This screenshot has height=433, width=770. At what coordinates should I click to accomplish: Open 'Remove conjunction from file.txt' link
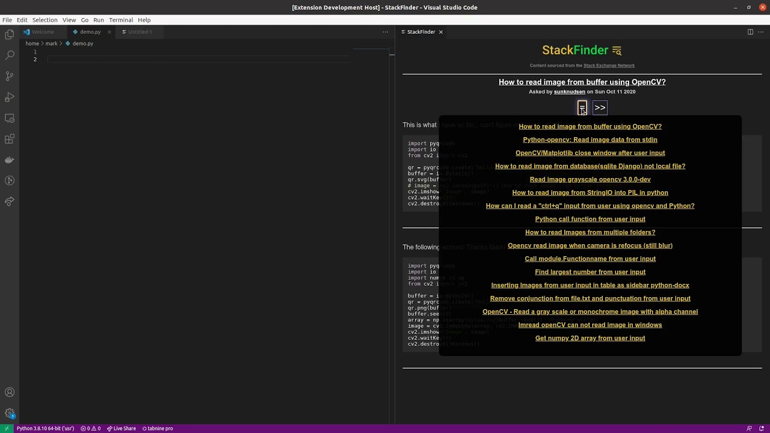coord(590,298)
